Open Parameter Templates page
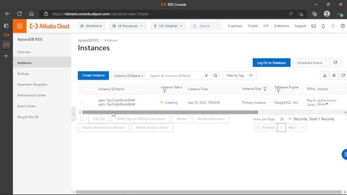The width and height of the screenshot is (347, 195). tap(33, 84)
